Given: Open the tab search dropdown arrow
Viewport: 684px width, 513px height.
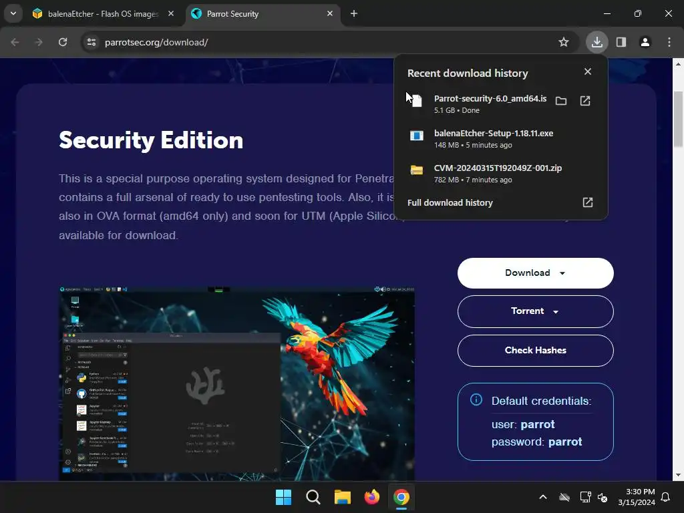Looking at the screenshot, I should click(13, 13).
